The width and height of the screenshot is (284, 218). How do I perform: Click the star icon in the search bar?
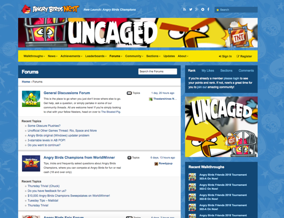(x=218, y=10)
